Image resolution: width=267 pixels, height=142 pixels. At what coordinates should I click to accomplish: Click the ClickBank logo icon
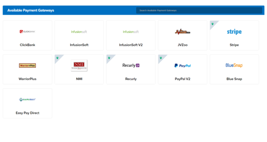point(28,32)
